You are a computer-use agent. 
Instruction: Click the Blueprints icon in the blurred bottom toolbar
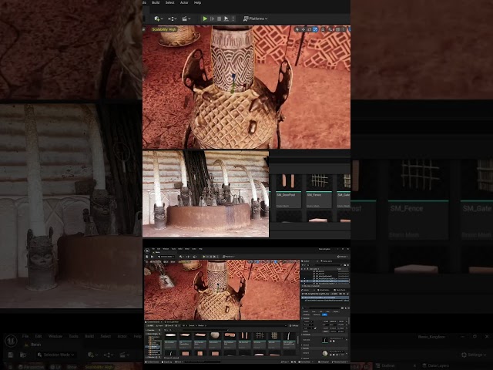tap(109, 355)
